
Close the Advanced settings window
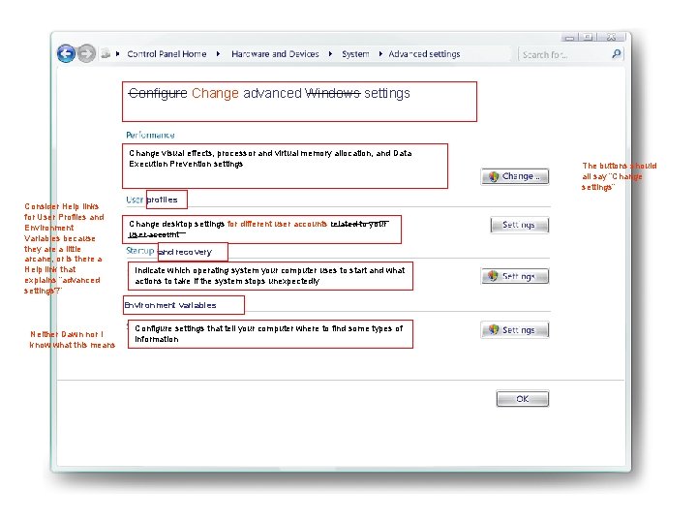coord(611,38)
